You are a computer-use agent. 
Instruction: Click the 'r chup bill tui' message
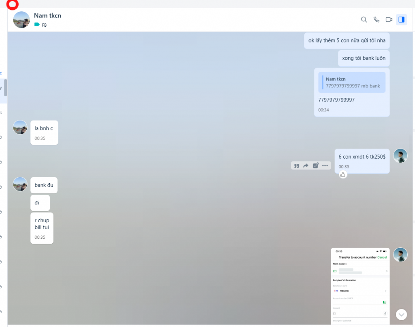pyautogui.click(x=42, y=224)
